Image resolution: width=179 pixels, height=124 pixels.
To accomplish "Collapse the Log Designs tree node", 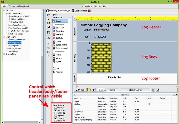I will click(4, 37).
